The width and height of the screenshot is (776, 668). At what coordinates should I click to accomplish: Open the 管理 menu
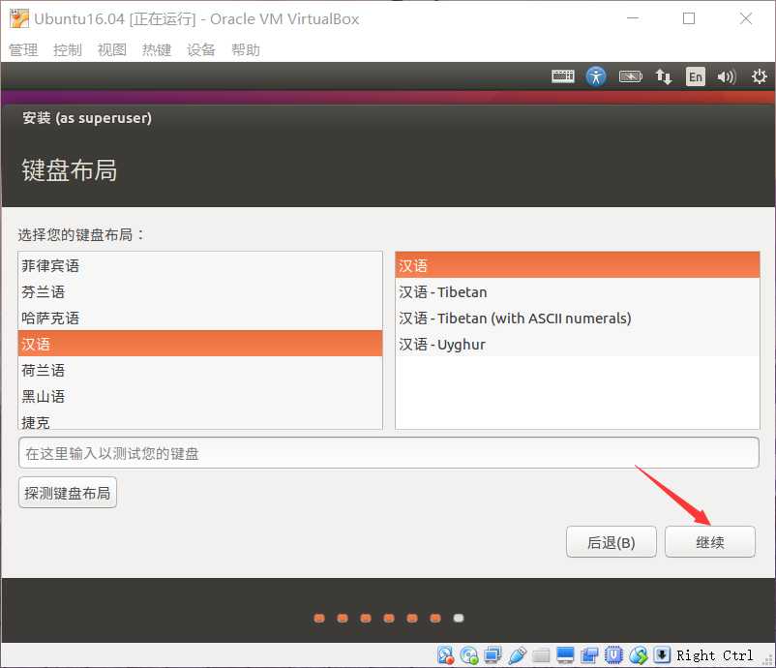pos(23,49)
